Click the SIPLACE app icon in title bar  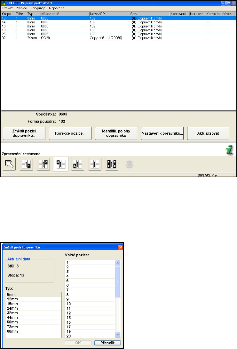(3, 3)
